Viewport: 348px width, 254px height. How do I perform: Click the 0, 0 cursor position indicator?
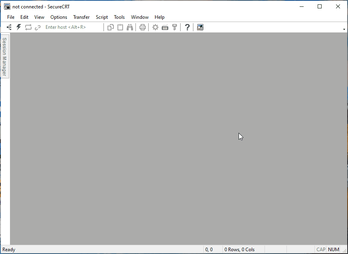pyautogui.click(x=209, y=250)
